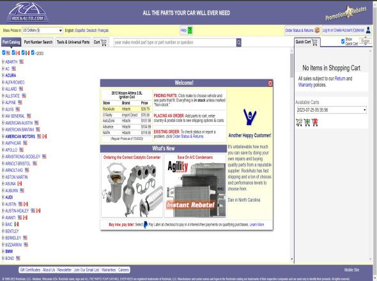Screen dimensions: 377x281
Task: Click the Canada flag next to AVANTI
Action: click(x=26, y=217)
